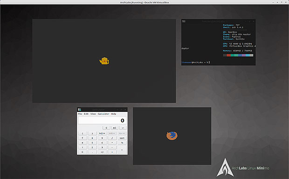Click the 'Shell: zsh' line in terminal

(233, 28)
